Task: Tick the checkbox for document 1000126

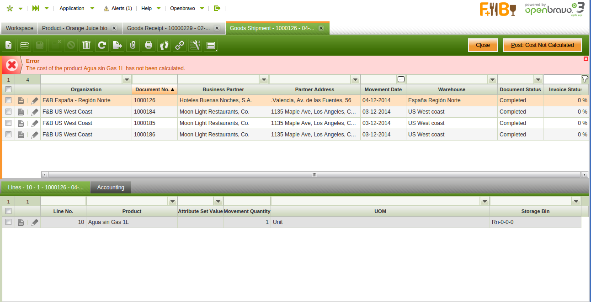Action: pos(8,100)
